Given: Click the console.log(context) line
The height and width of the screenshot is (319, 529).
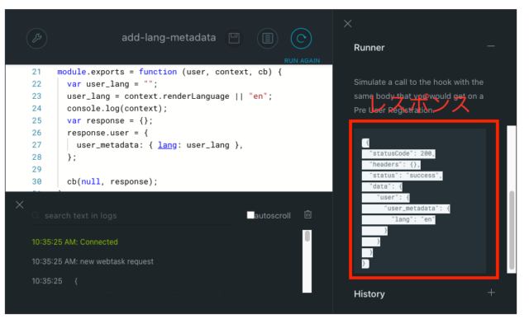Looking at the screenshot, I should pyautogui.click(x=117, y=108).
